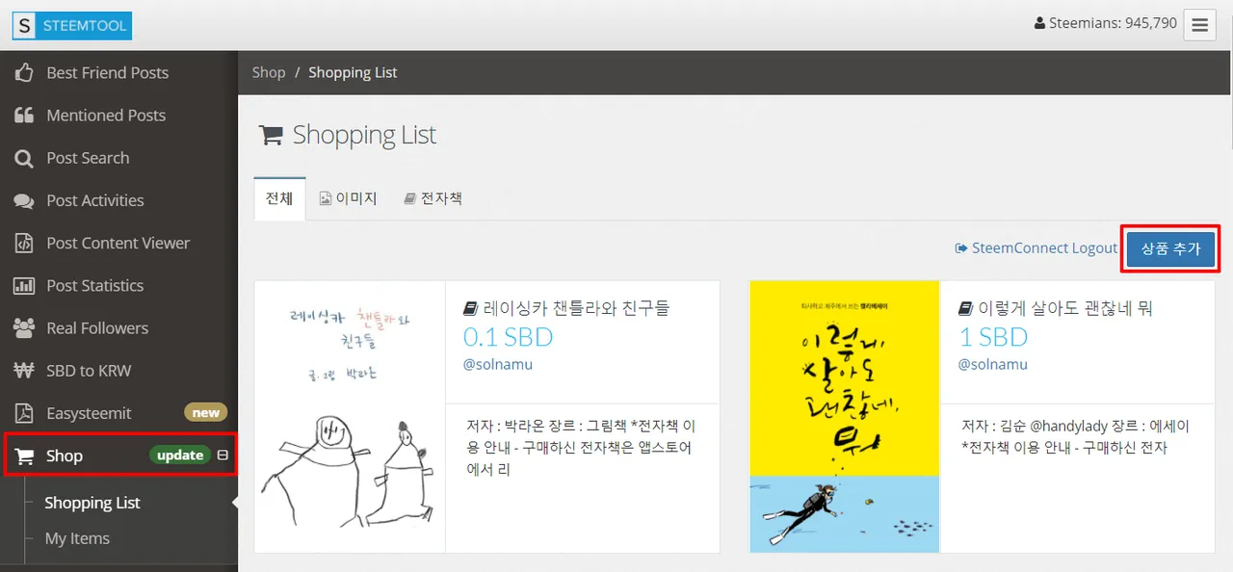Click the won currency icon beside SBD to KRW
The height and width of the screenshot is (572, 1233).
pos(24,371)
